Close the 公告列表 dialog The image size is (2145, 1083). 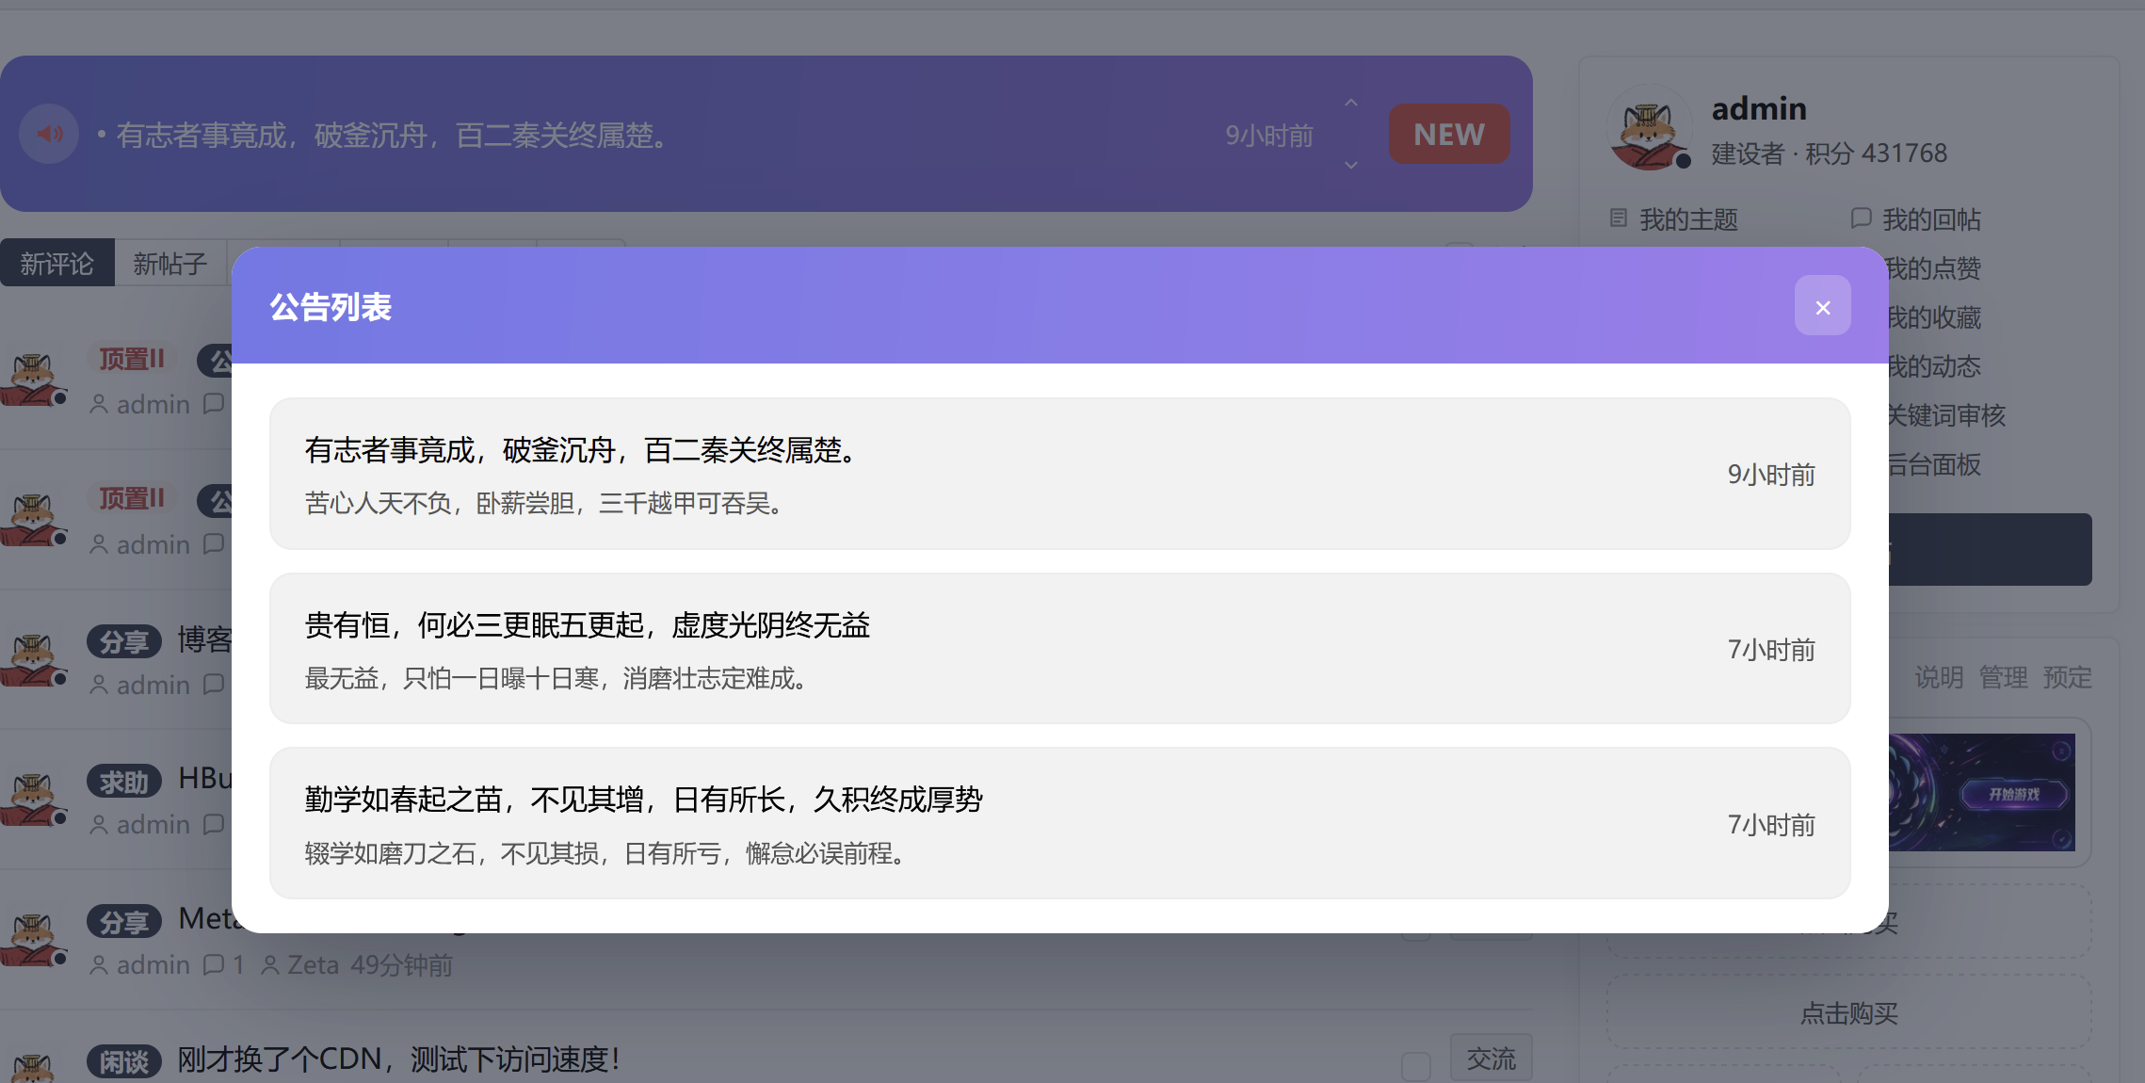[x=1822, y=306]
